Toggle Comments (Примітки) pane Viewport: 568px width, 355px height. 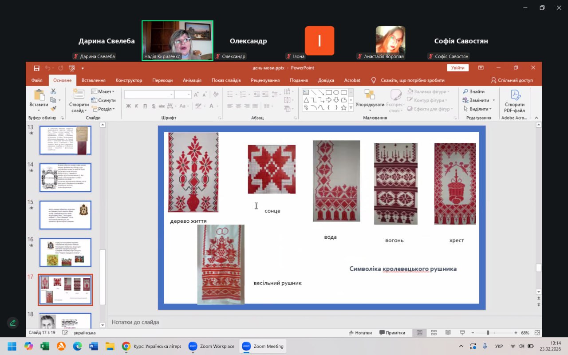click(392, 333)
